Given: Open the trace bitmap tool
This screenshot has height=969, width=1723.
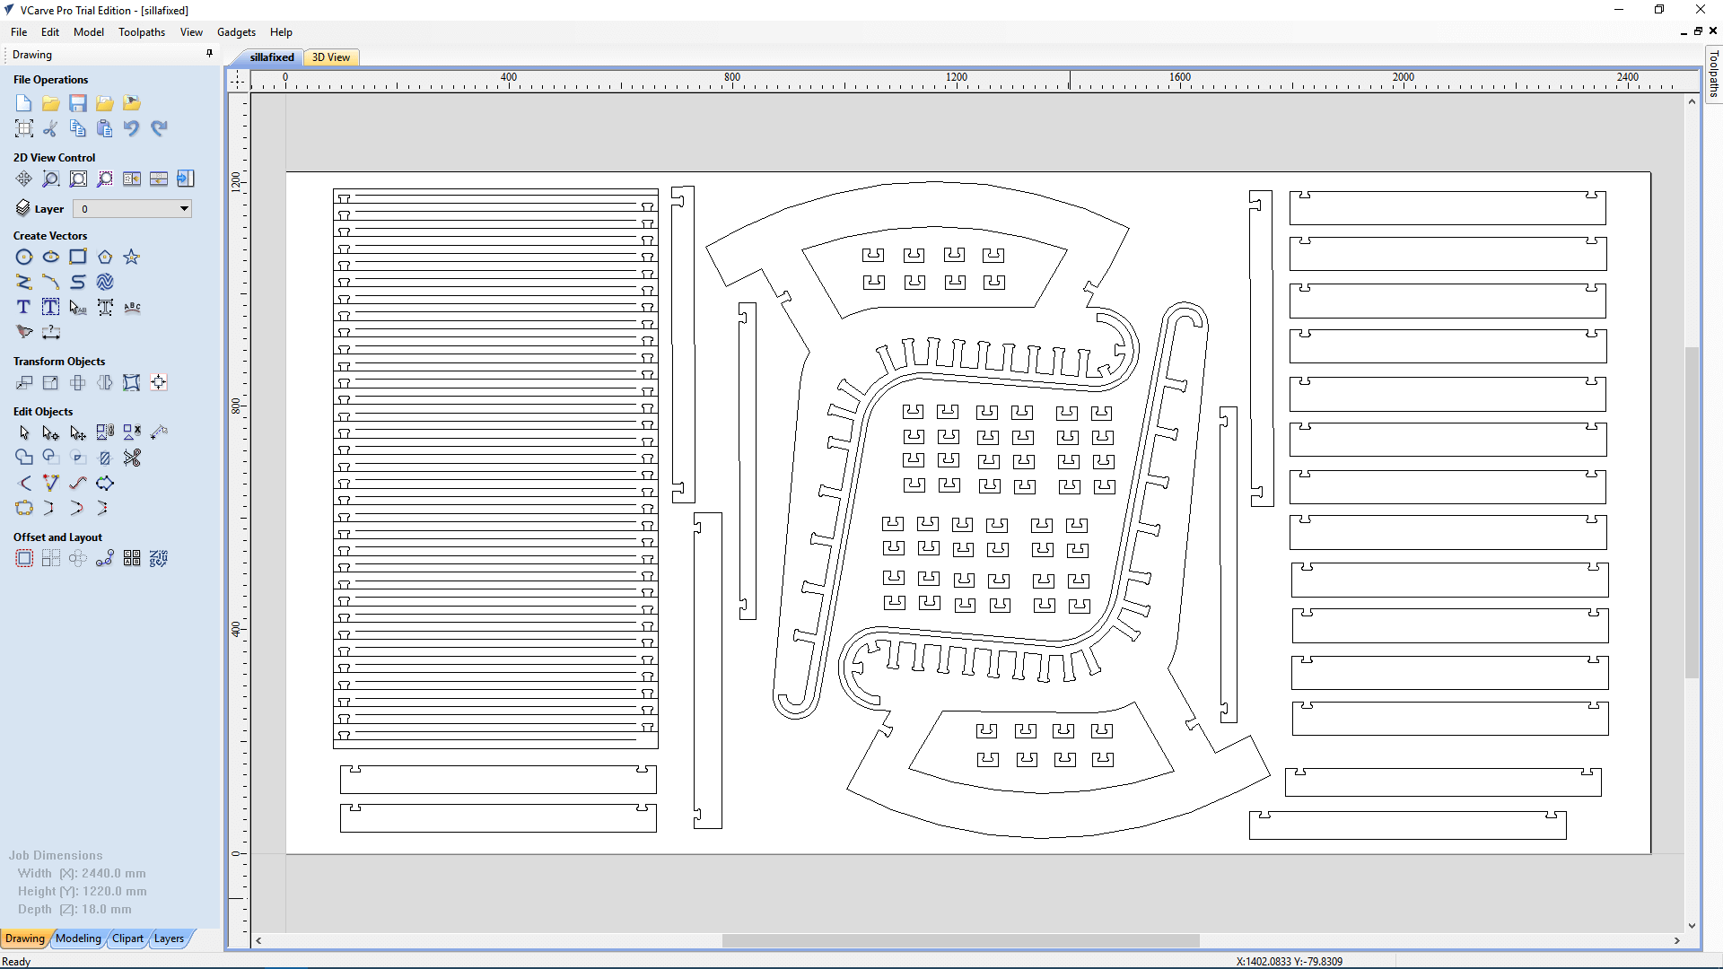Looking at the screenshot, I should tap(24, 332).
